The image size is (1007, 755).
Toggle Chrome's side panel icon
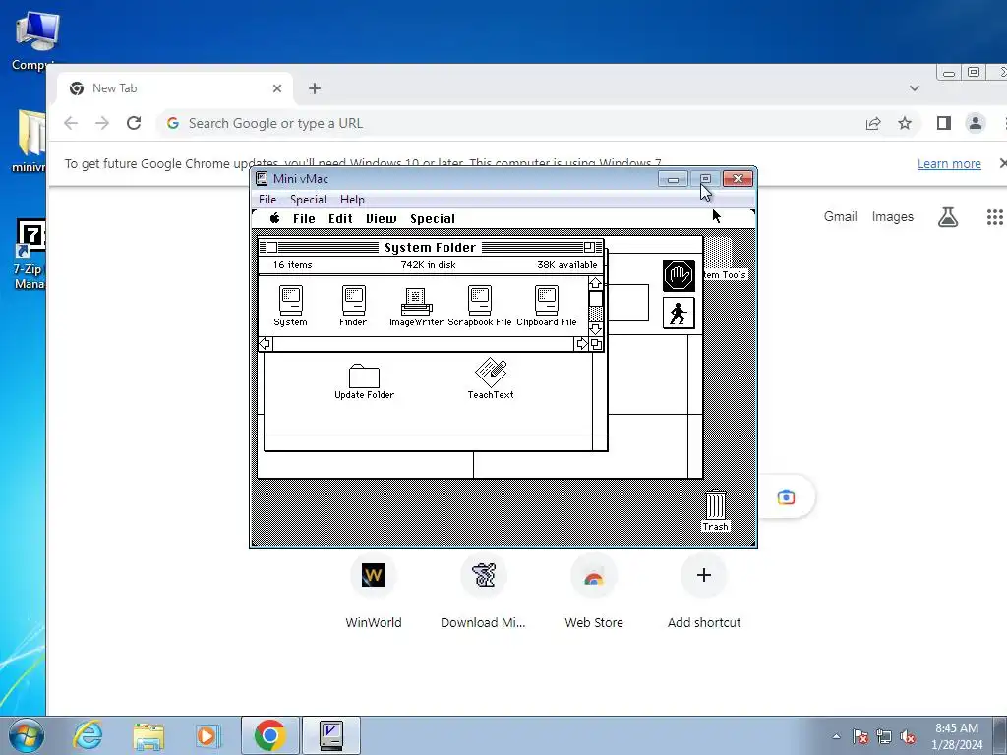tap(943, 123)
